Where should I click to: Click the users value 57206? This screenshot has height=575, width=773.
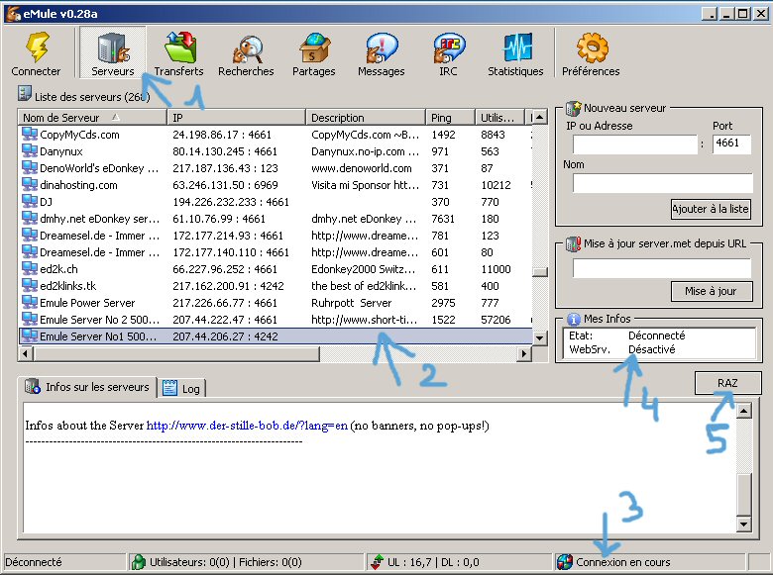click(x=496, y=320)
